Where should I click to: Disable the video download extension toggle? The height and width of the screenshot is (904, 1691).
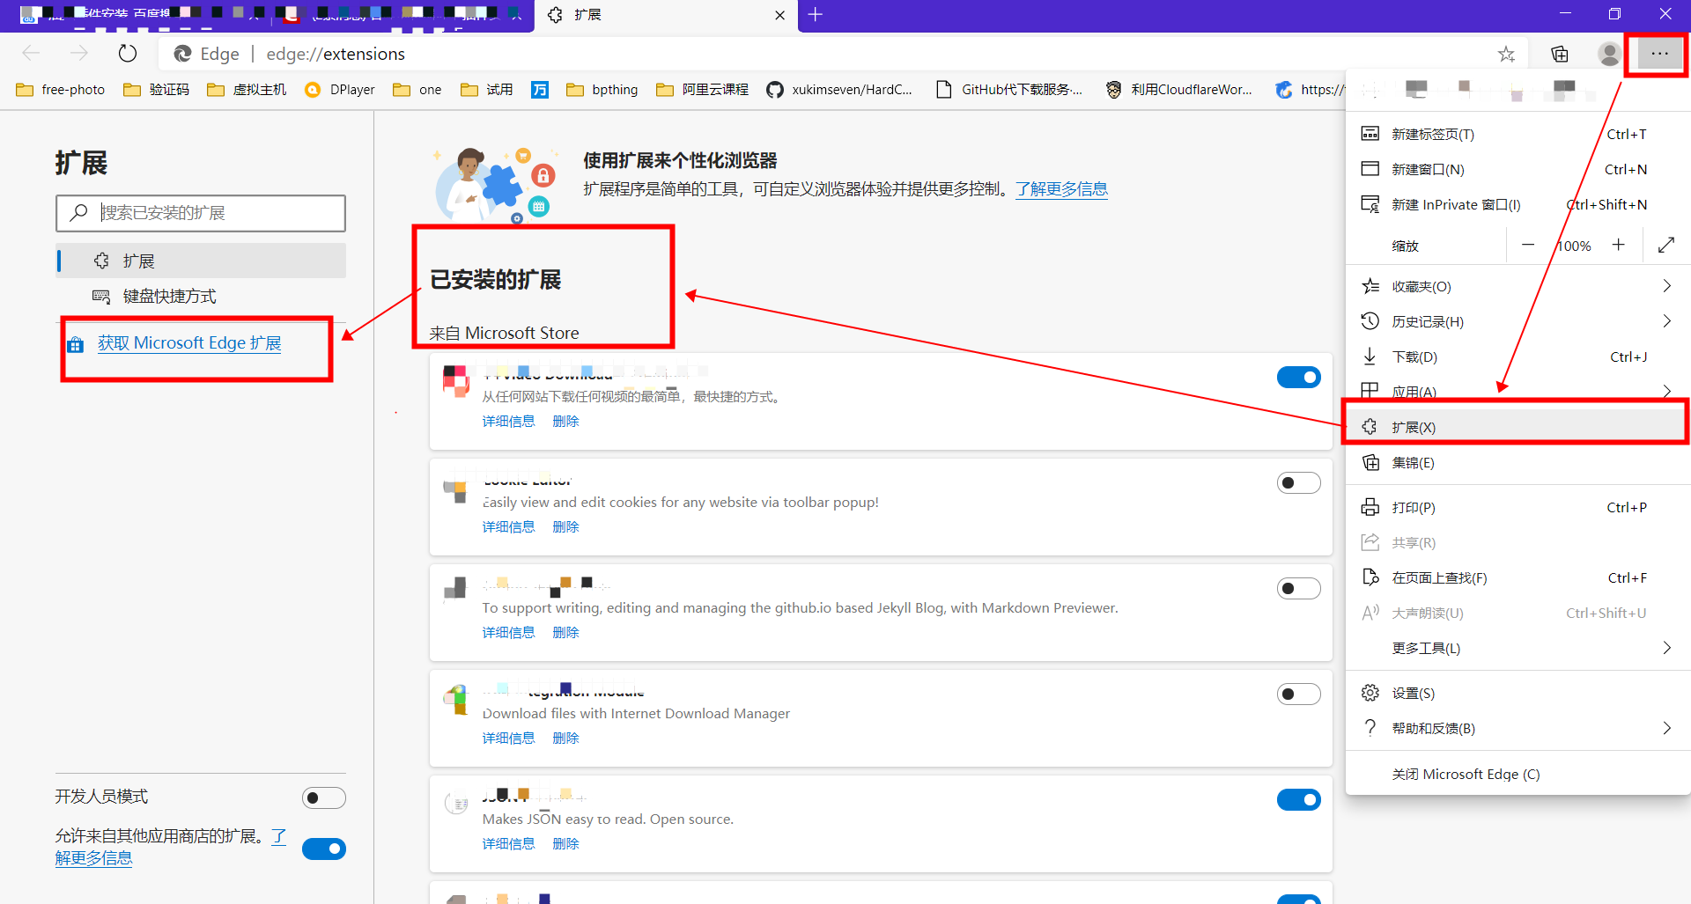click(x=1299, y=378)
